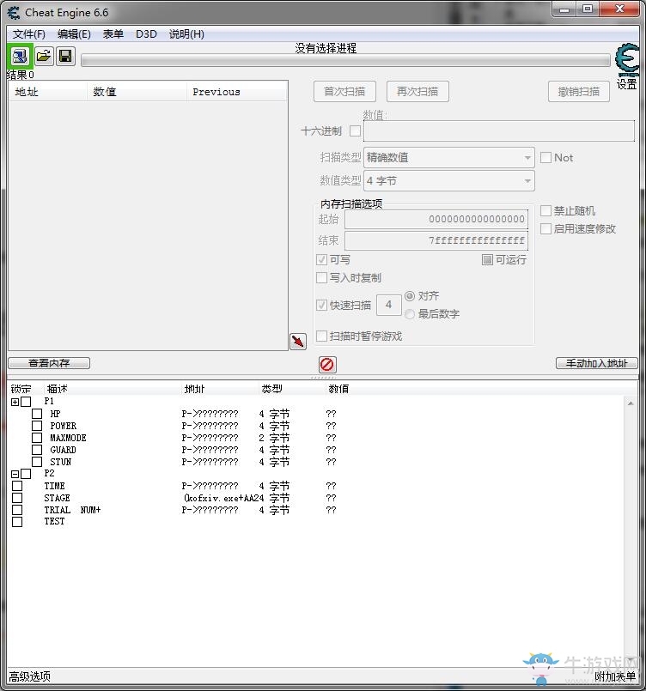646x691 pixels.
Task: Save the cheat table floppy icon
Action: [65, 56]
